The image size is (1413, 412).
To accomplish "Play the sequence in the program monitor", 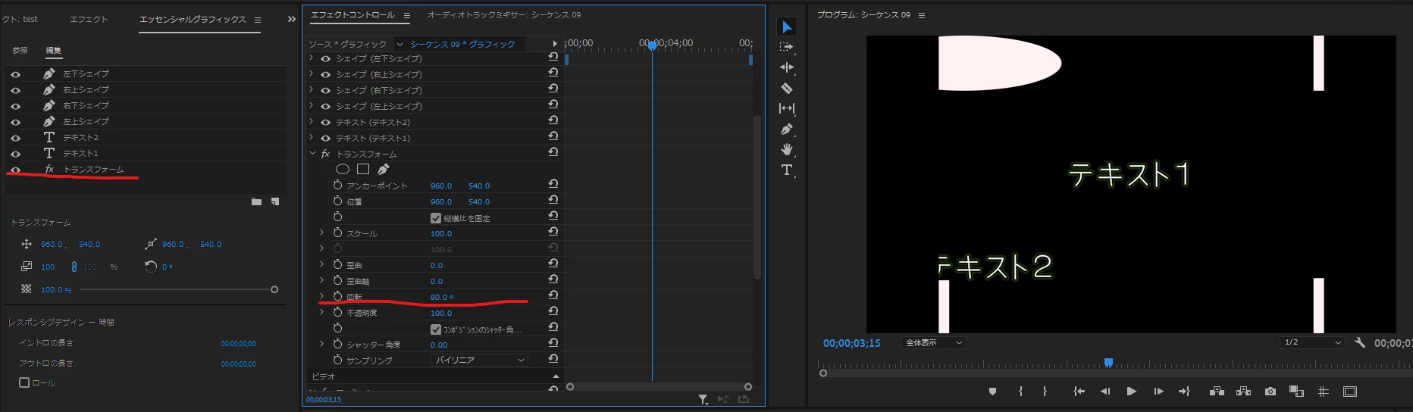I will (x=1131, y=392).
